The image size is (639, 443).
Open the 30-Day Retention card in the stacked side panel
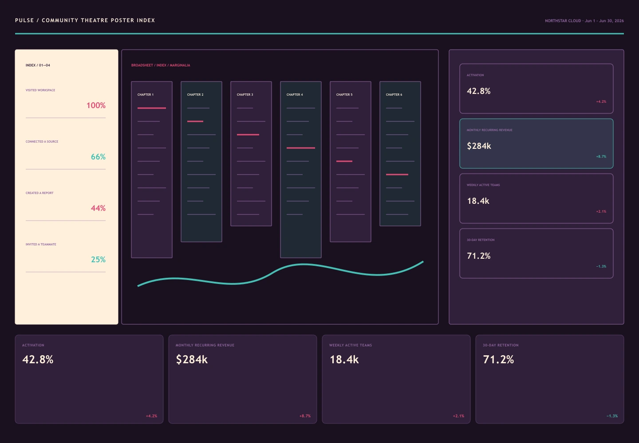point(536,253)
